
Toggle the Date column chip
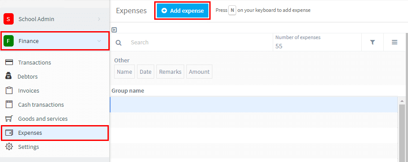pos(145,72)
